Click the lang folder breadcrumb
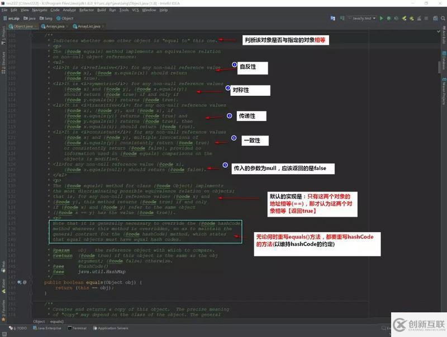 coord(46,18)
